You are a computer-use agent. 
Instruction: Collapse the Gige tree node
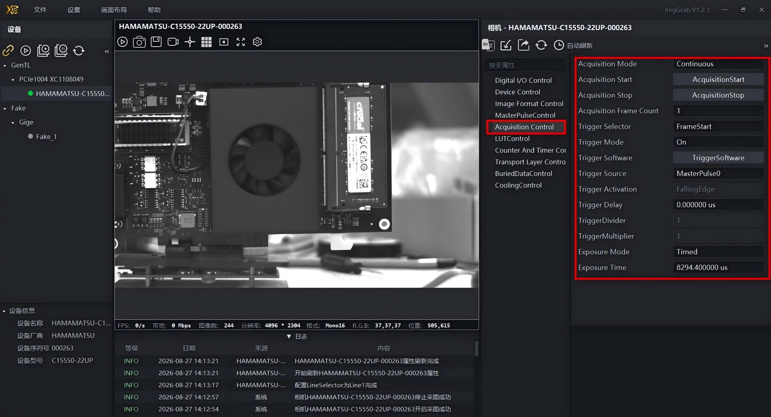point(13,123)
